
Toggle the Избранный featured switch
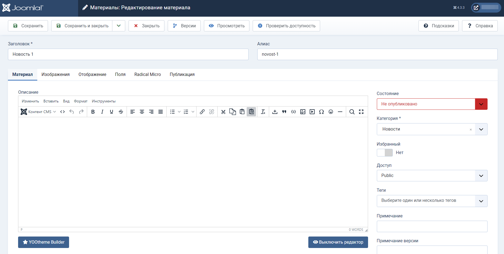pyautogui.click(x=385, y=153)
